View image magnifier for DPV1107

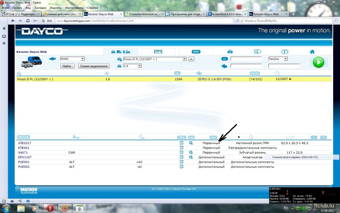pos(191,157)
